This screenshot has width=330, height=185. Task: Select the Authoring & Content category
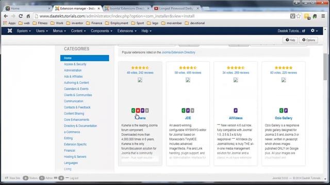(x=76, y=83)
